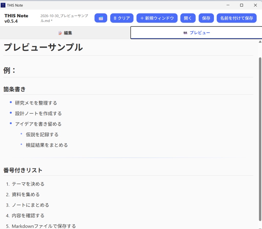Maximize the THIS Note window
This screenshot has width=262, height=229.
coord(242,5)
